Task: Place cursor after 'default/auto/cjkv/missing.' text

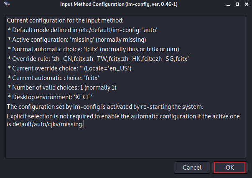Action: (x=84, y=124)
